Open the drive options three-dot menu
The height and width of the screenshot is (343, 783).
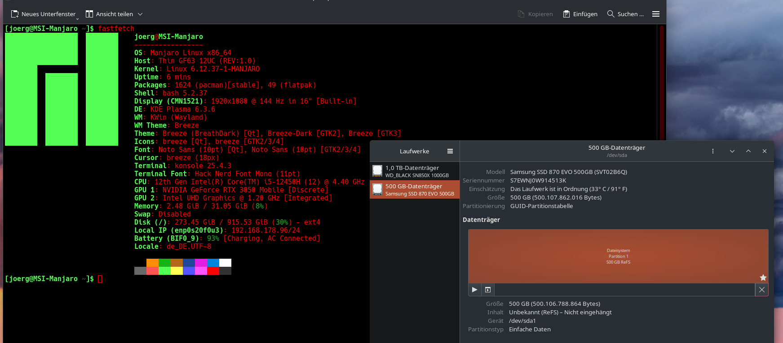(x=713, y=151)
